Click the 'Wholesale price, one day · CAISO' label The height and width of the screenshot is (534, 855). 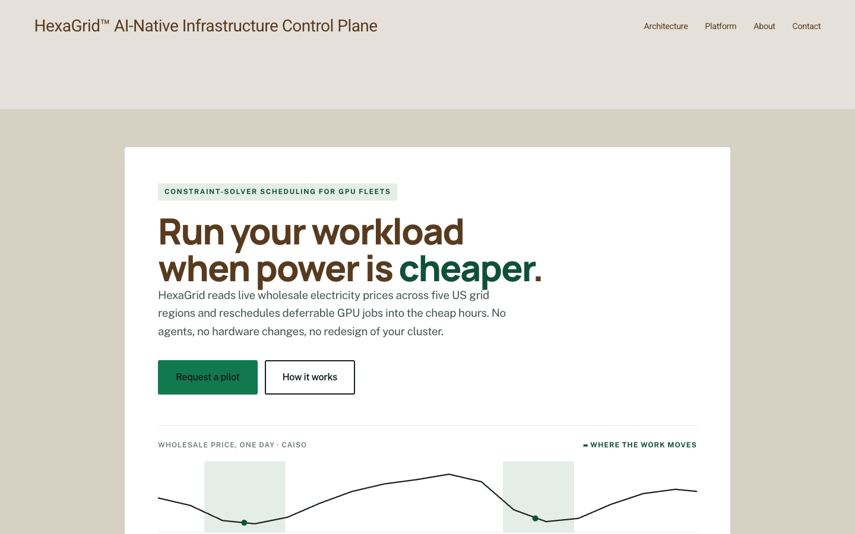click(x=232, y=445)
